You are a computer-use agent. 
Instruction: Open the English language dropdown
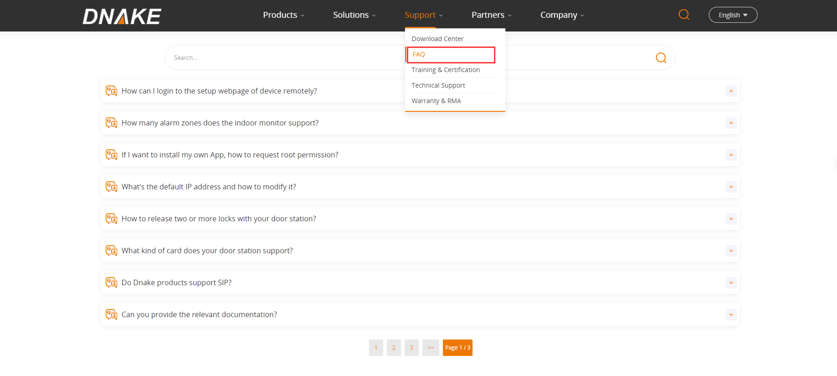[x=733, y=15]
